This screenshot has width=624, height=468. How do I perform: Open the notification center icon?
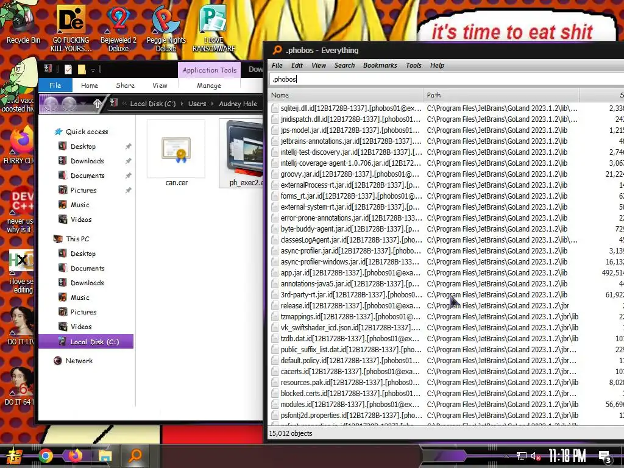tap(605, 457)
